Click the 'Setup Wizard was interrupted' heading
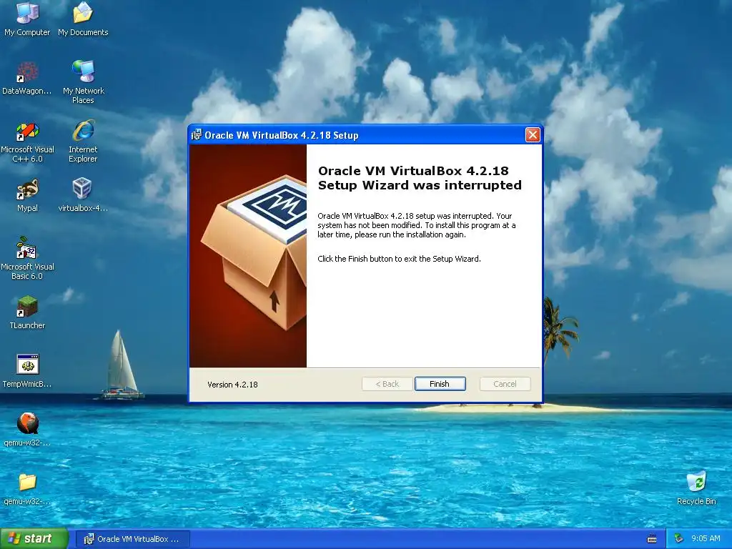This screenshot has width=732, height=549. pyautogui.click(x=420, y=185)
